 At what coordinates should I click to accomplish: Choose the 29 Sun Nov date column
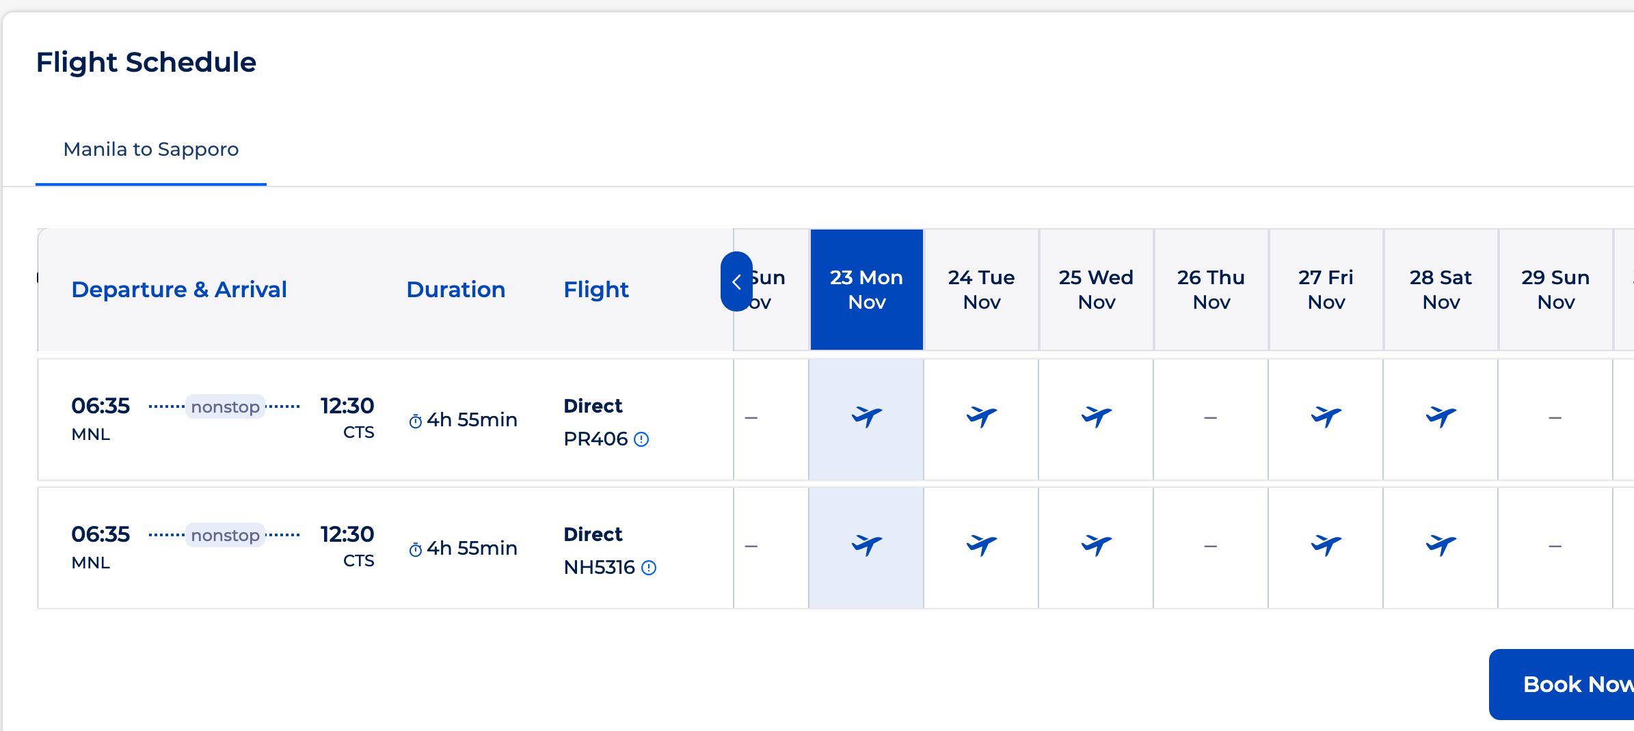(1556, 290)
